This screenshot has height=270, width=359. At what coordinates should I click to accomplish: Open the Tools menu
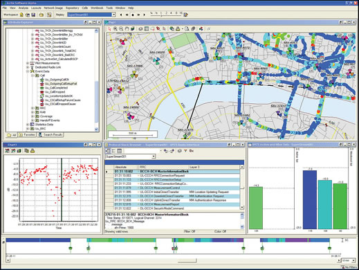click(109, 8)
